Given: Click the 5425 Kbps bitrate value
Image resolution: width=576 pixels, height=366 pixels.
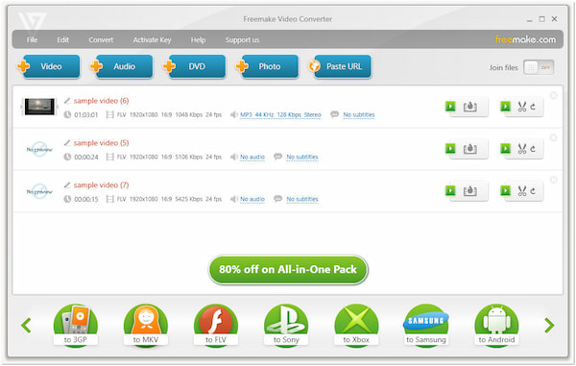Looking at the screenshot, I should pos(189,199).
